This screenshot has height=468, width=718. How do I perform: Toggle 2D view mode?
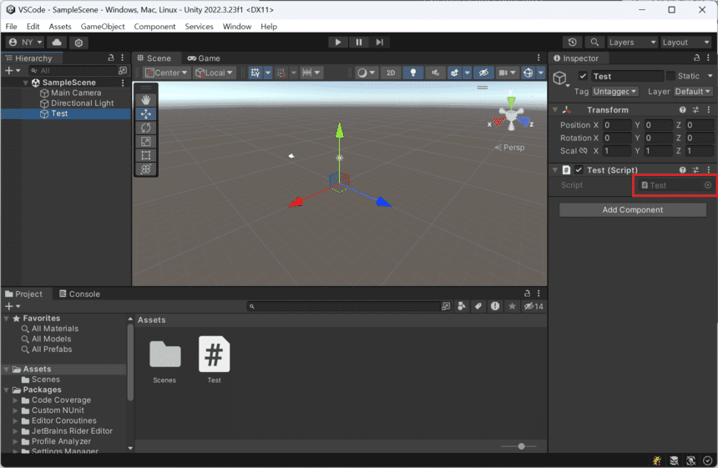(391, 73)
